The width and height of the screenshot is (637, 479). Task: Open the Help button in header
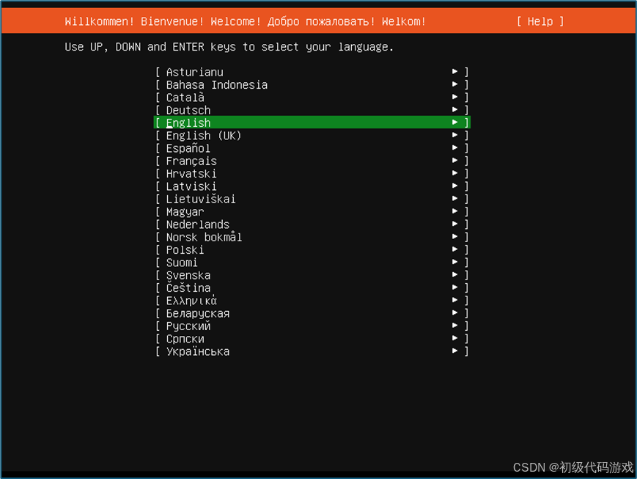click(x=540, y=21)
